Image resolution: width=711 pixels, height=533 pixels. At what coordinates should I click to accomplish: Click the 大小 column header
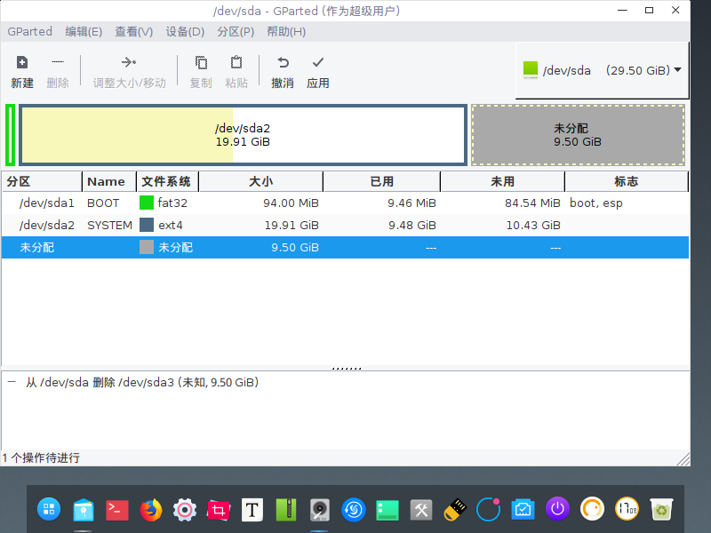(x=260, y=182)
